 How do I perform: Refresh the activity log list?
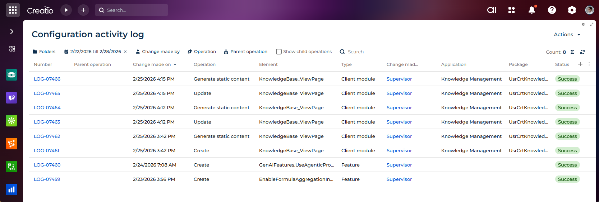tap(582, 52)
